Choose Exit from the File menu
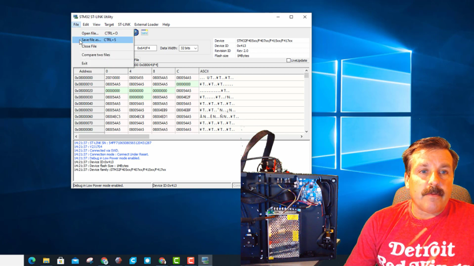Screen dimensions: 474x266 point(103,63)
